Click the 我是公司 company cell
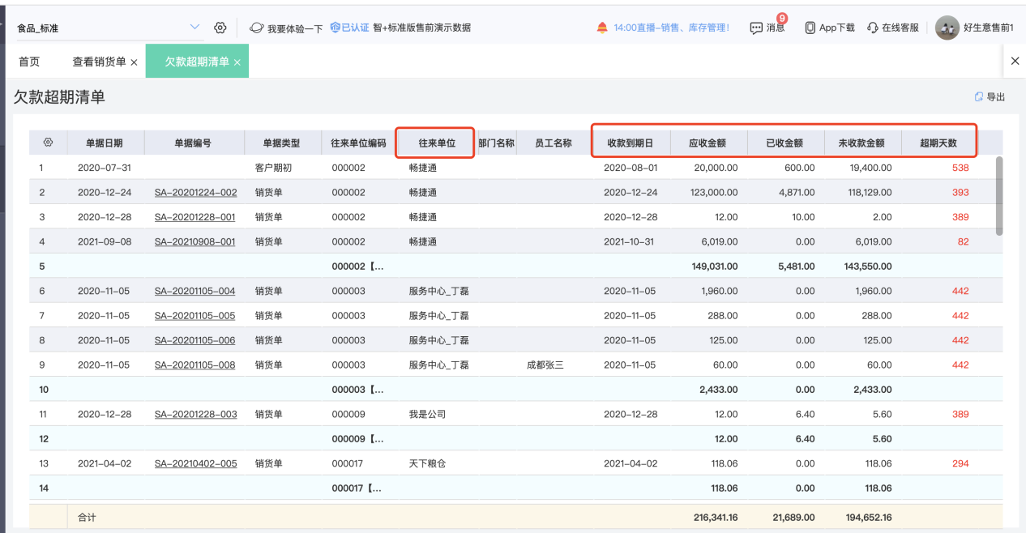Viewport: 1026px width, 533px height. tap(427, 414)
